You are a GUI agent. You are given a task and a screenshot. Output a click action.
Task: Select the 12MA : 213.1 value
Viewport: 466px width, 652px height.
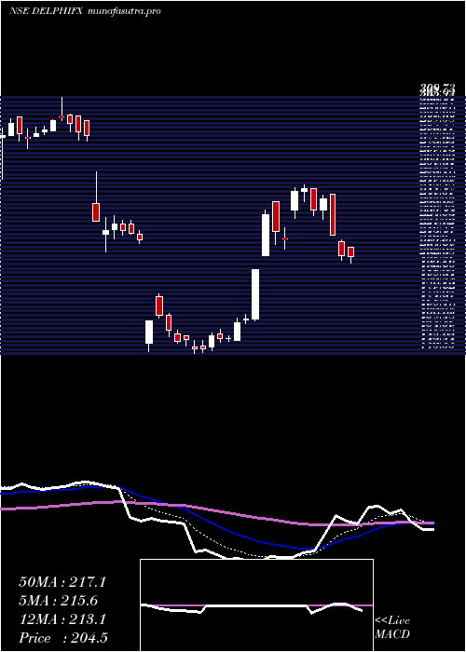(x=62, y=619)
